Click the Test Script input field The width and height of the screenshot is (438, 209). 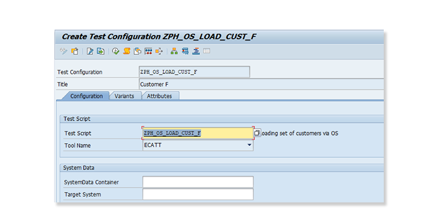[198, 133]
